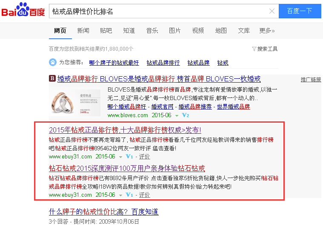Clear the search box with X icon
The image size is (323, 227).
pyautogui.click(x=272, y=11)
